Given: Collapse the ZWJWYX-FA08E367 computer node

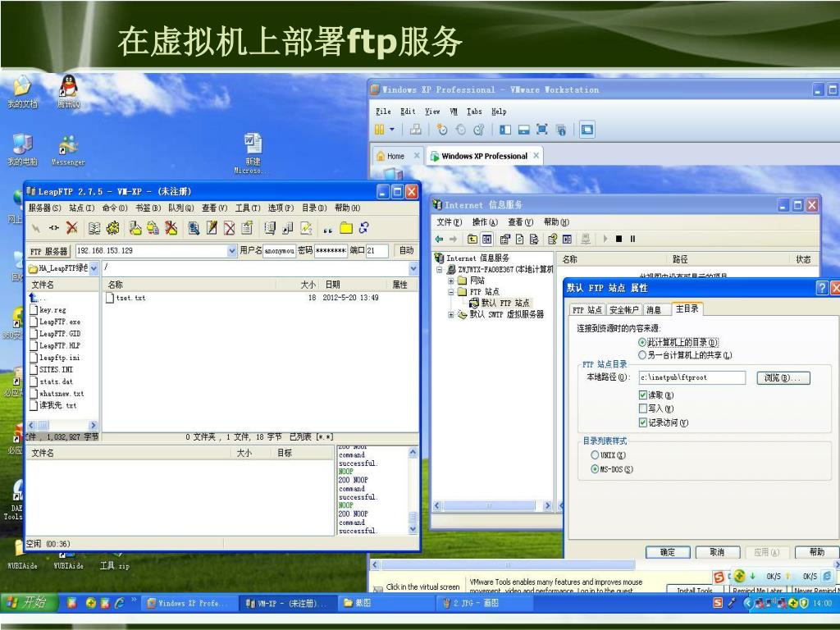Looking at the screenshot, I should 440,269.
